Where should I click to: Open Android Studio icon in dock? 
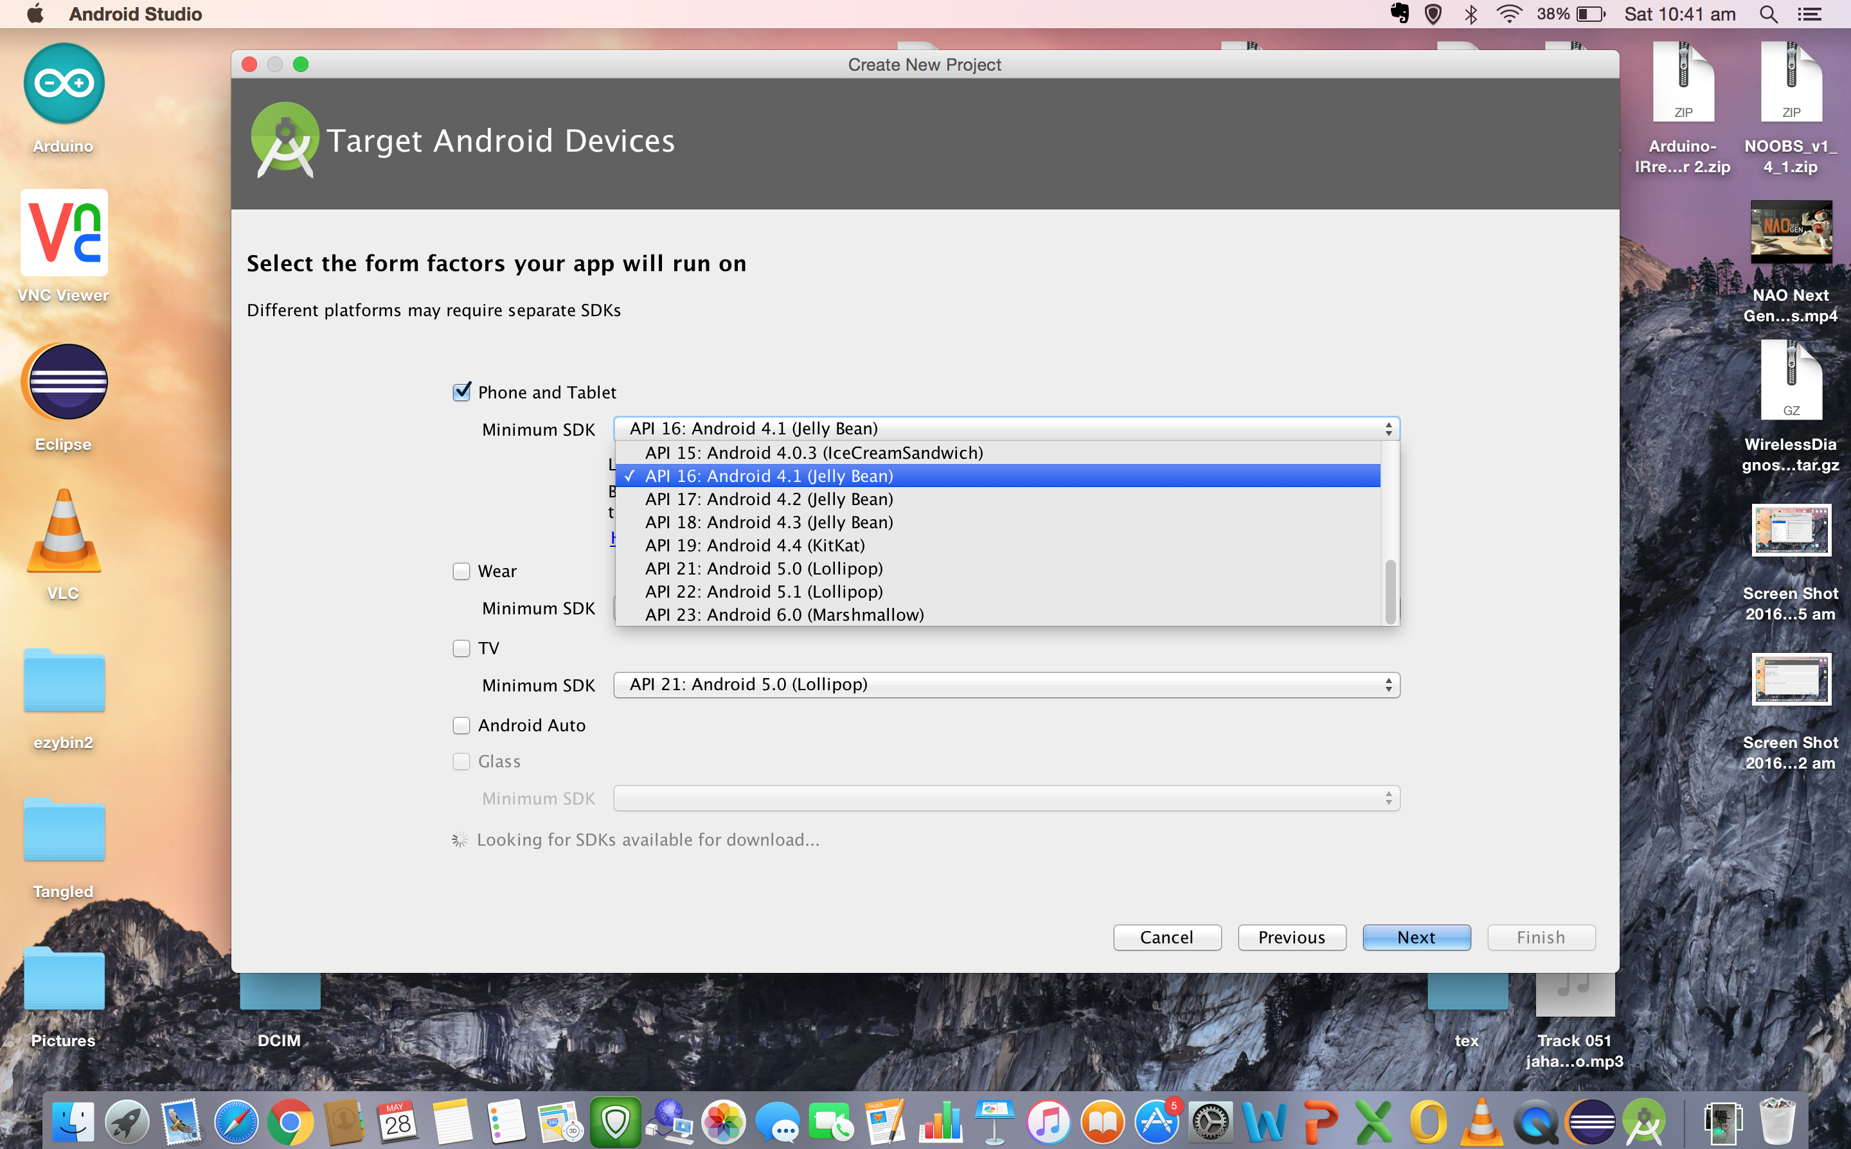(1644, 1121)
